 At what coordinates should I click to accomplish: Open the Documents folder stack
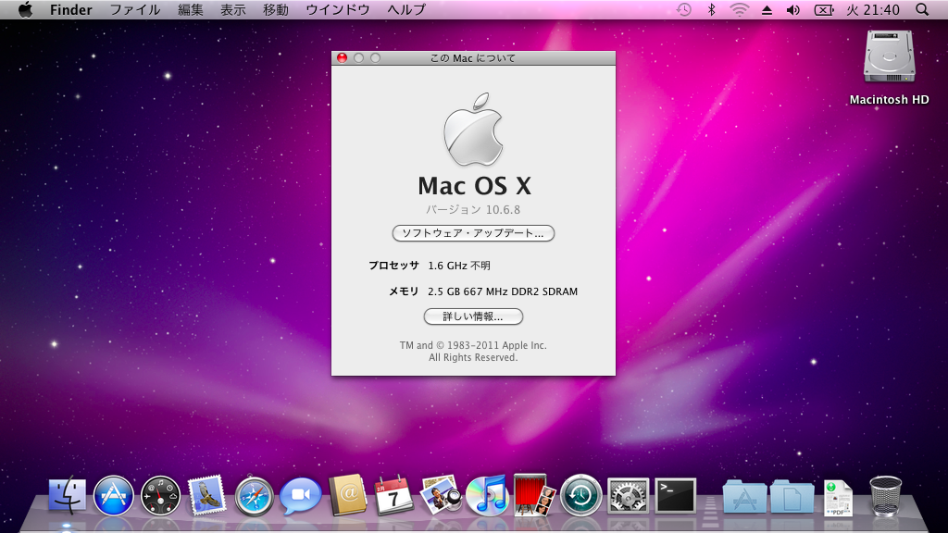point(792,497)
